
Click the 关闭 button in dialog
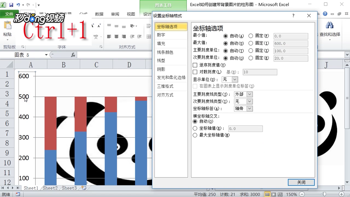(301, 182)
